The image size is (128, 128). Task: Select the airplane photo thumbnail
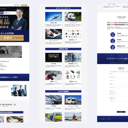point(54,17)
